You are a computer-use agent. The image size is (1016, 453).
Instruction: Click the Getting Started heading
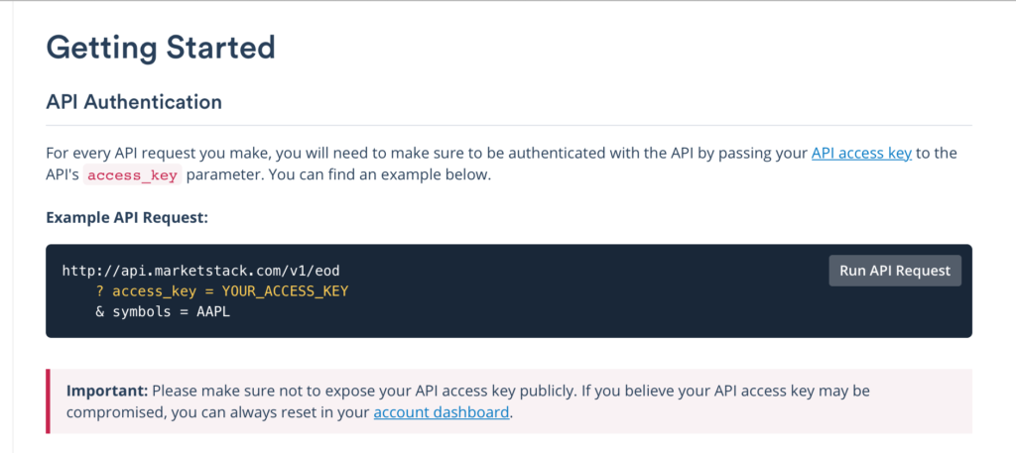click(x=161, y=47)
